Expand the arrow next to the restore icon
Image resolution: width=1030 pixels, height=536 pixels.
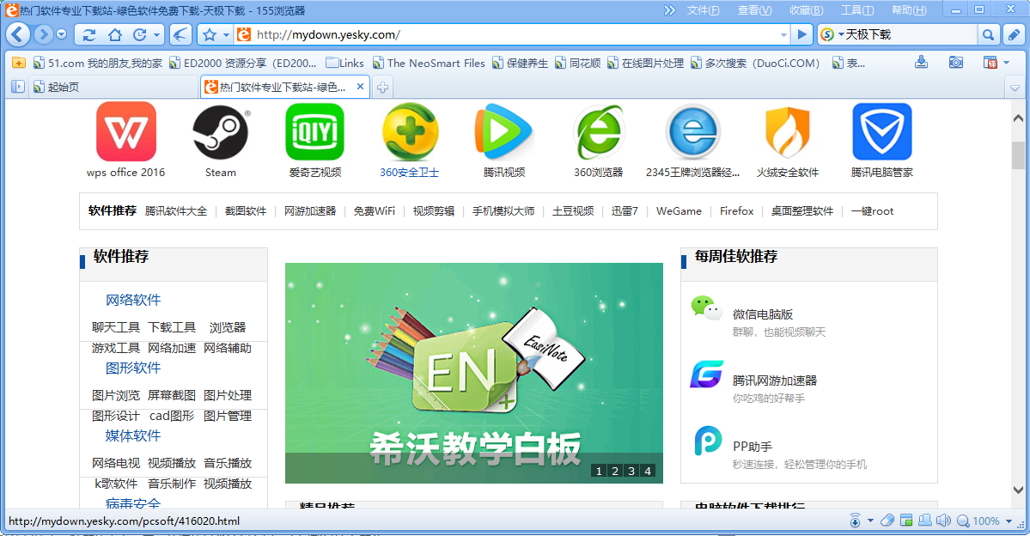[156, 35]
